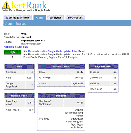Click the tagline Better Buzz Management for Google Alerts

(x=26, y=10)
